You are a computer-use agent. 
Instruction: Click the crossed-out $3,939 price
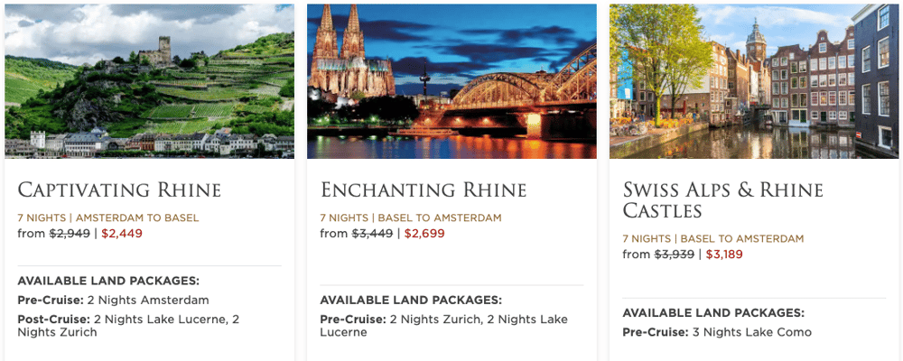[x=674, y=255]
